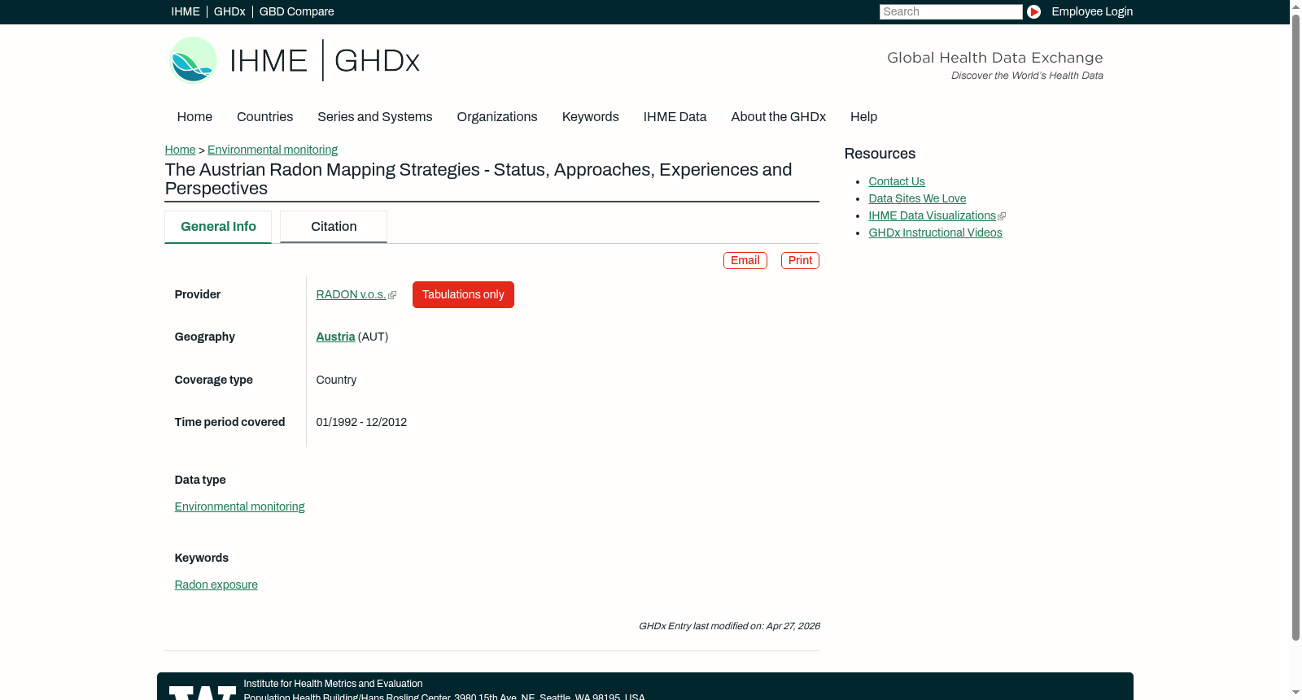
Task: Open Data Sites We Love link
Action: click(x=917, y=198)
